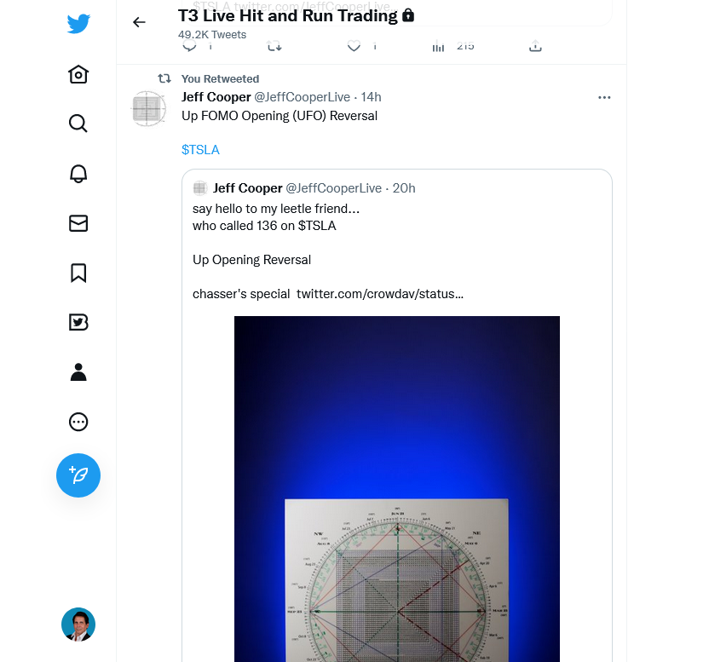Open Bookmarks in the sidebar
The image size is (709, 662).
tap(78, 273)
